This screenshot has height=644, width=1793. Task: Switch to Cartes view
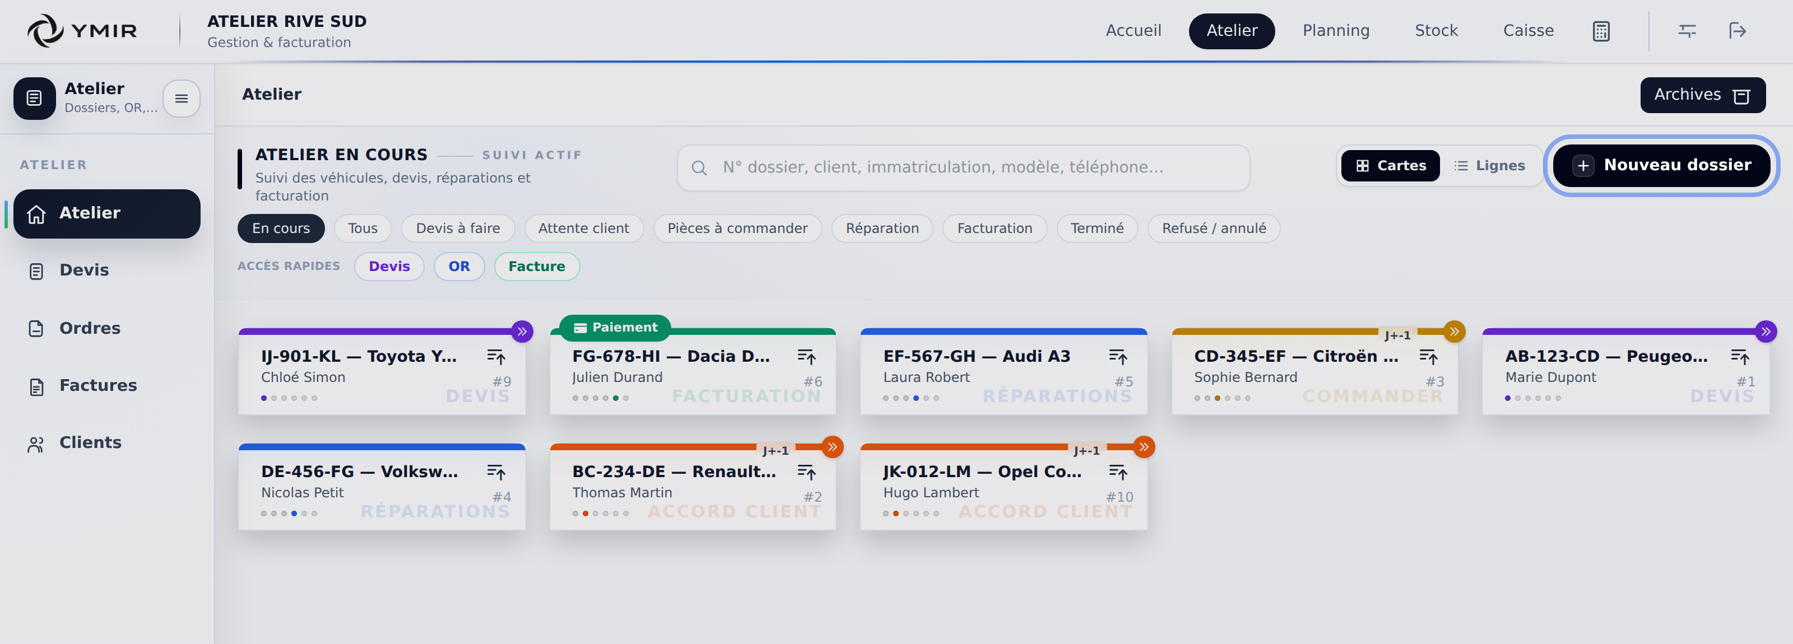1390,166
